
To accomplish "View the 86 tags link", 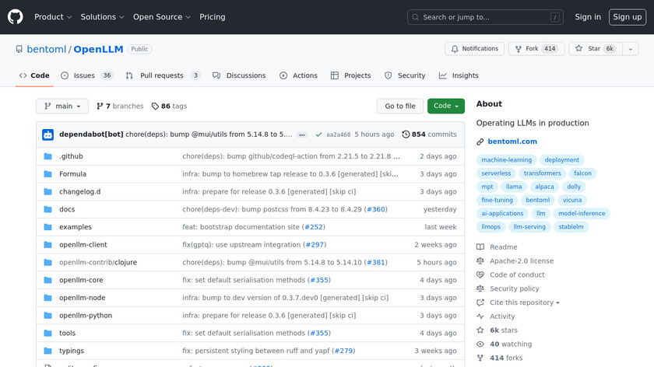I will point(170,107).
